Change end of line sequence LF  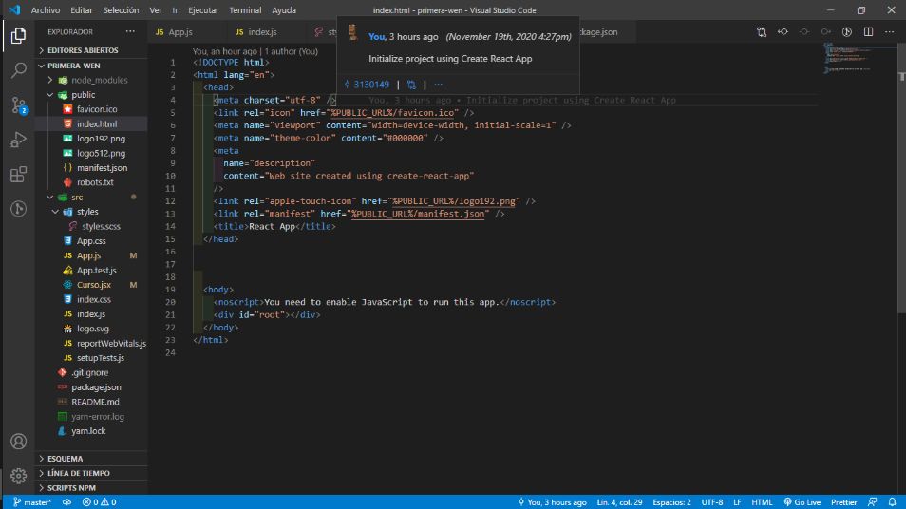tap(737, 502)
